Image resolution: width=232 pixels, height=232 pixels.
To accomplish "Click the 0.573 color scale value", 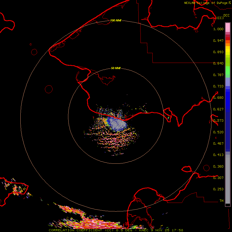I will tap(218, 121).
